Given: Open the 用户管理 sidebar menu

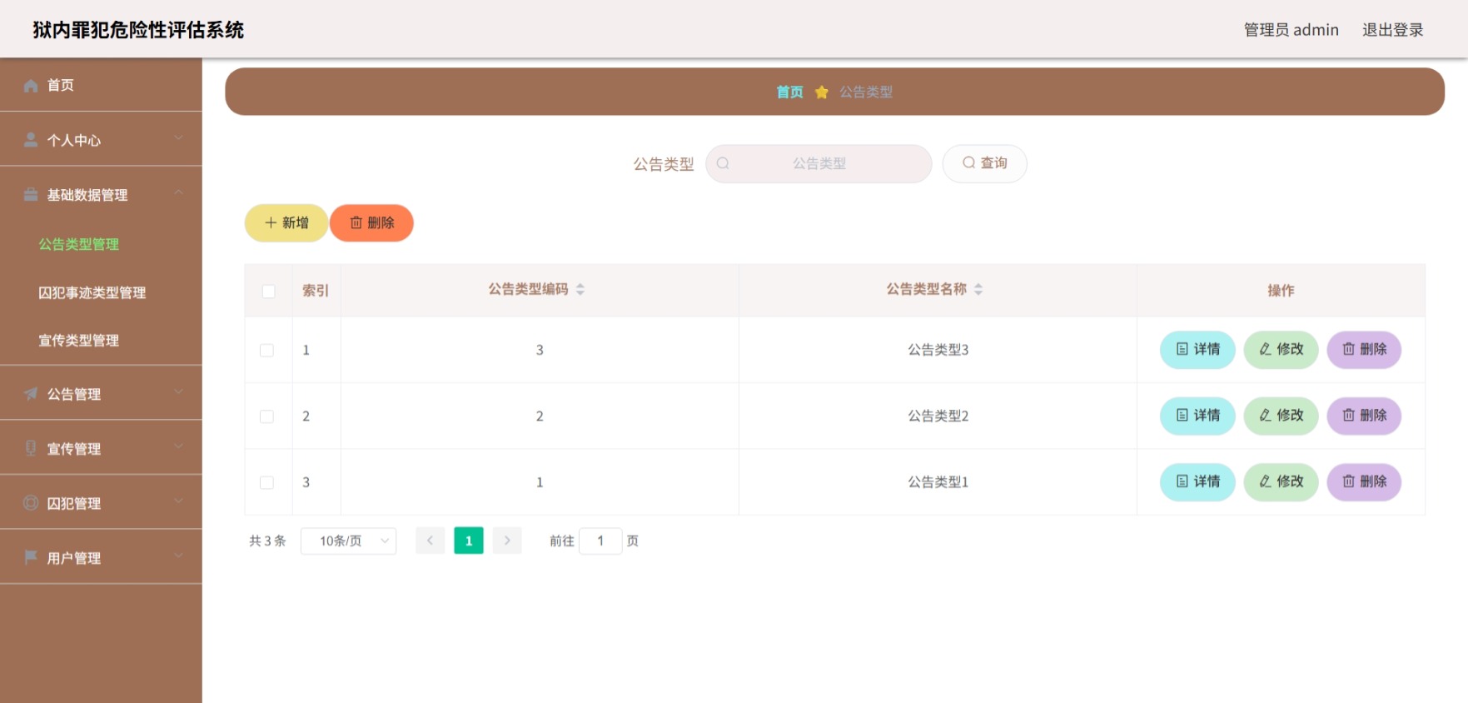Looking at the screenshot, I should [x=101, y=557].
